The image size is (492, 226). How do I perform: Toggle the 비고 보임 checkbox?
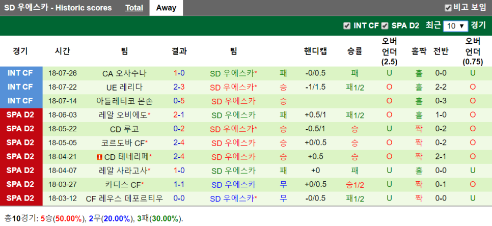click(448, 8)
